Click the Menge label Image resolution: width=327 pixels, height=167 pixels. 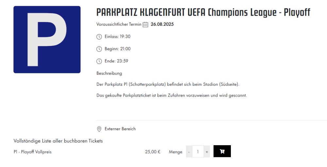click(176, 152)
